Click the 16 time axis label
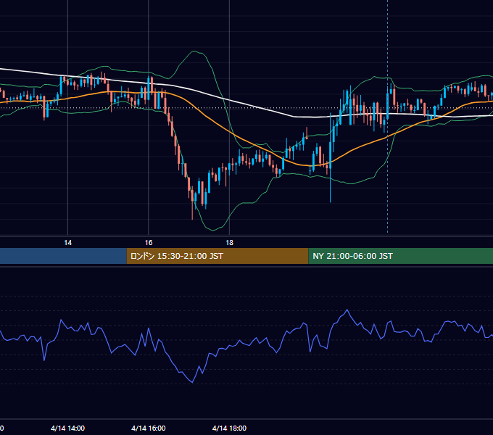493x435 pixels. click(149, 243)
